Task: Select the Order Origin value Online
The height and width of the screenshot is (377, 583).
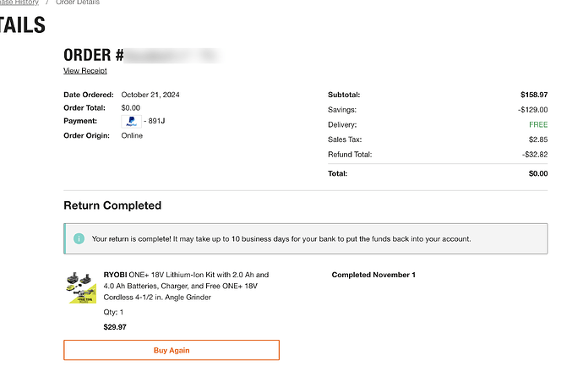Action: [132, 136]
